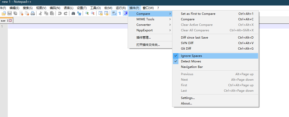Choose Set as First to Compare
Screen dimensions: 289x117
point(215,14)
